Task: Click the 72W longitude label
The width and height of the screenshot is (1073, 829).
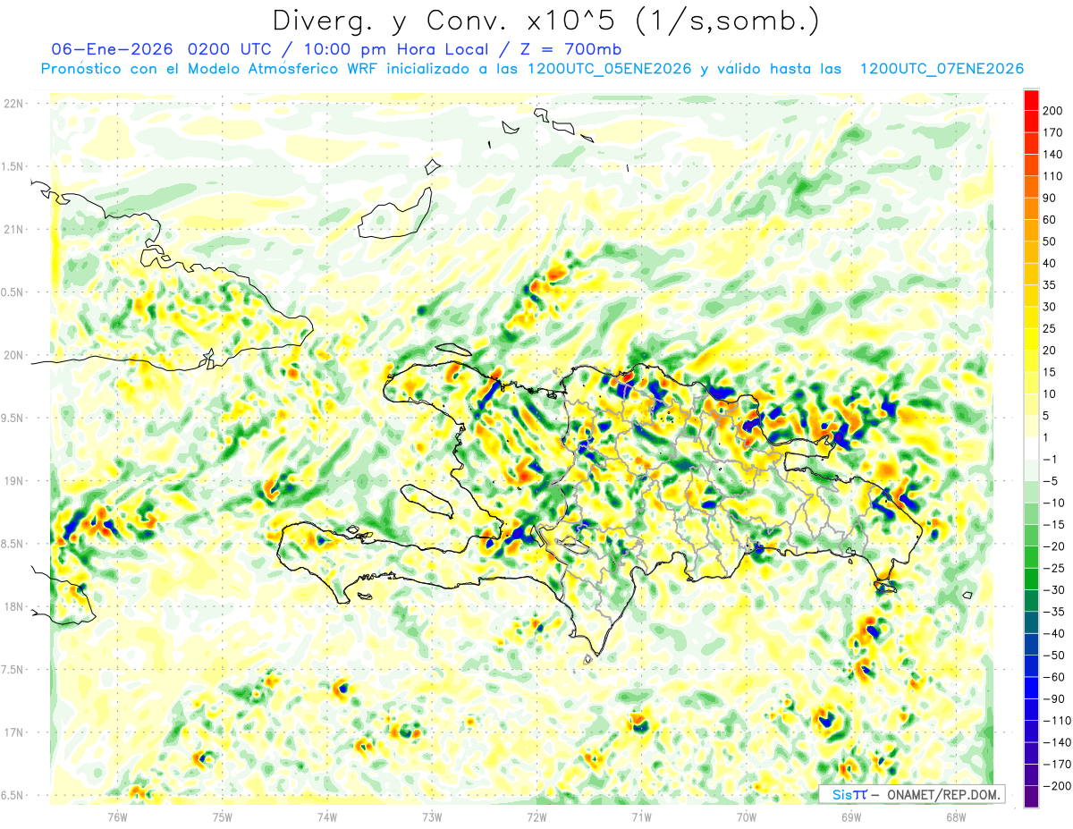Action: (536, 816)
